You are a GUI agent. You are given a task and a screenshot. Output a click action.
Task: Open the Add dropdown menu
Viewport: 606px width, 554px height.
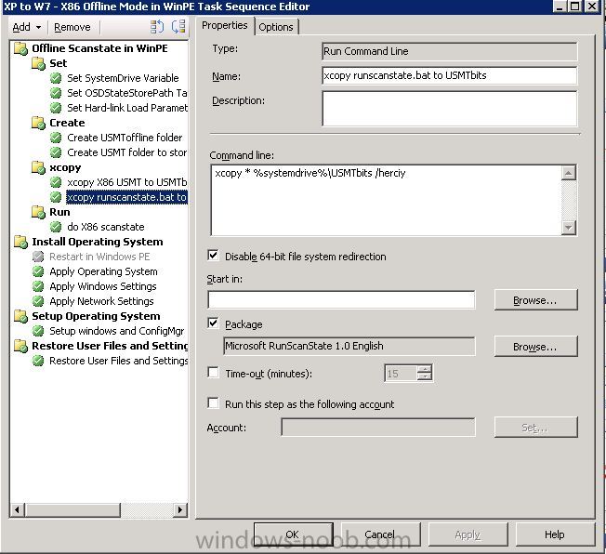tap(27, 27)
